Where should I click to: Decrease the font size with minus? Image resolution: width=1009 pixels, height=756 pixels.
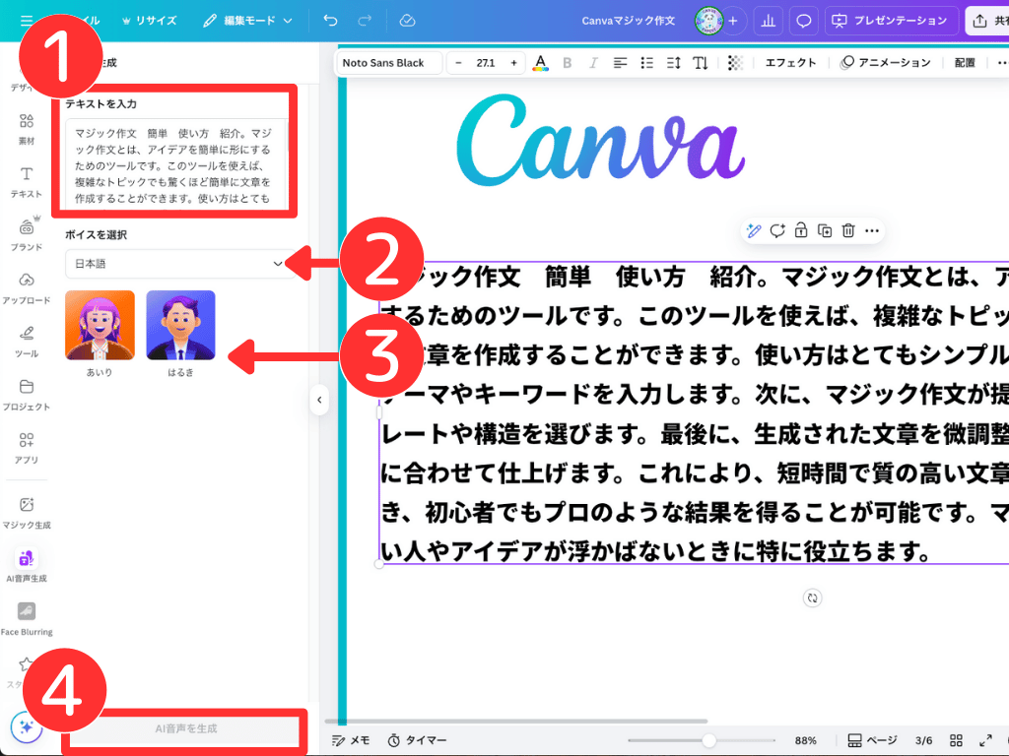(x=458, y=62)
